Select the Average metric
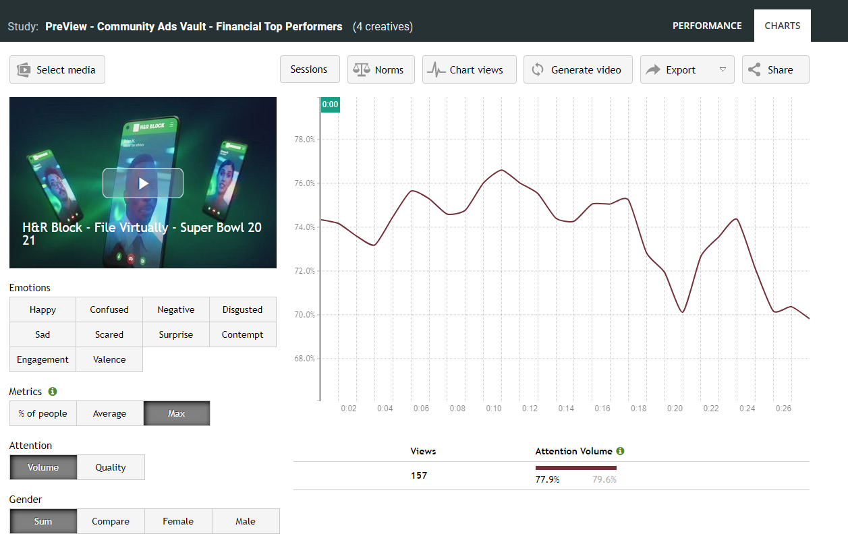 click(x=109, y=413)
